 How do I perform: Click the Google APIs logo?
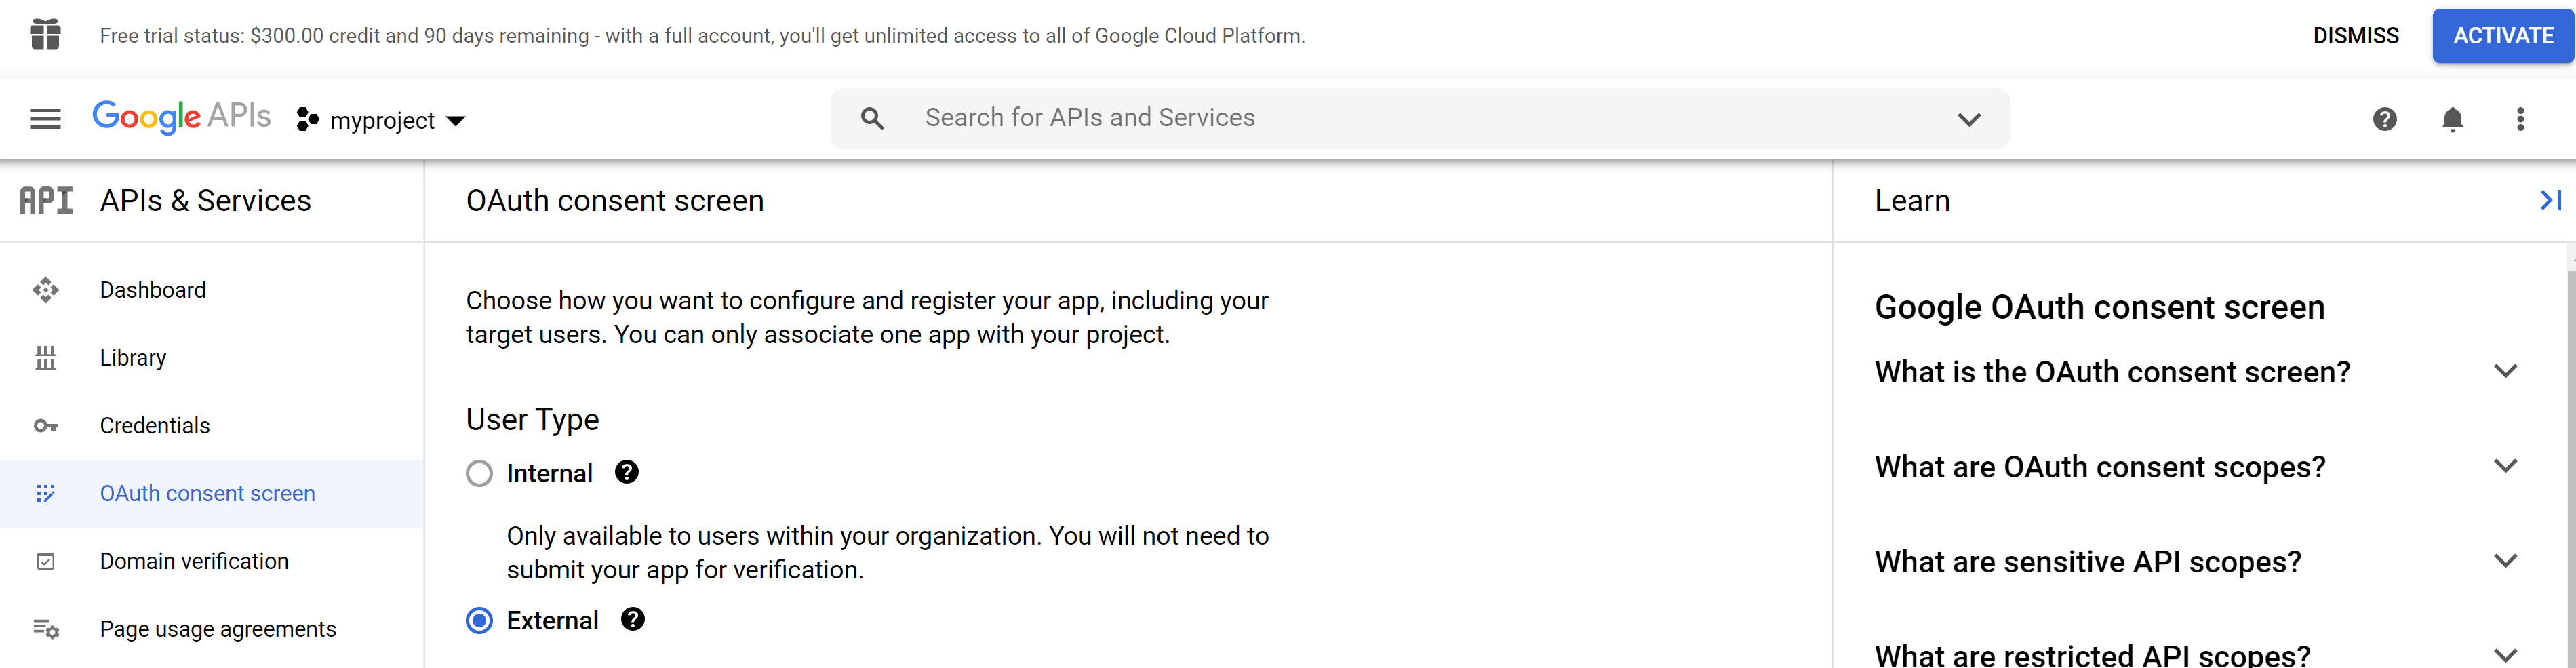pyautogui.click(x=181, y=117)
